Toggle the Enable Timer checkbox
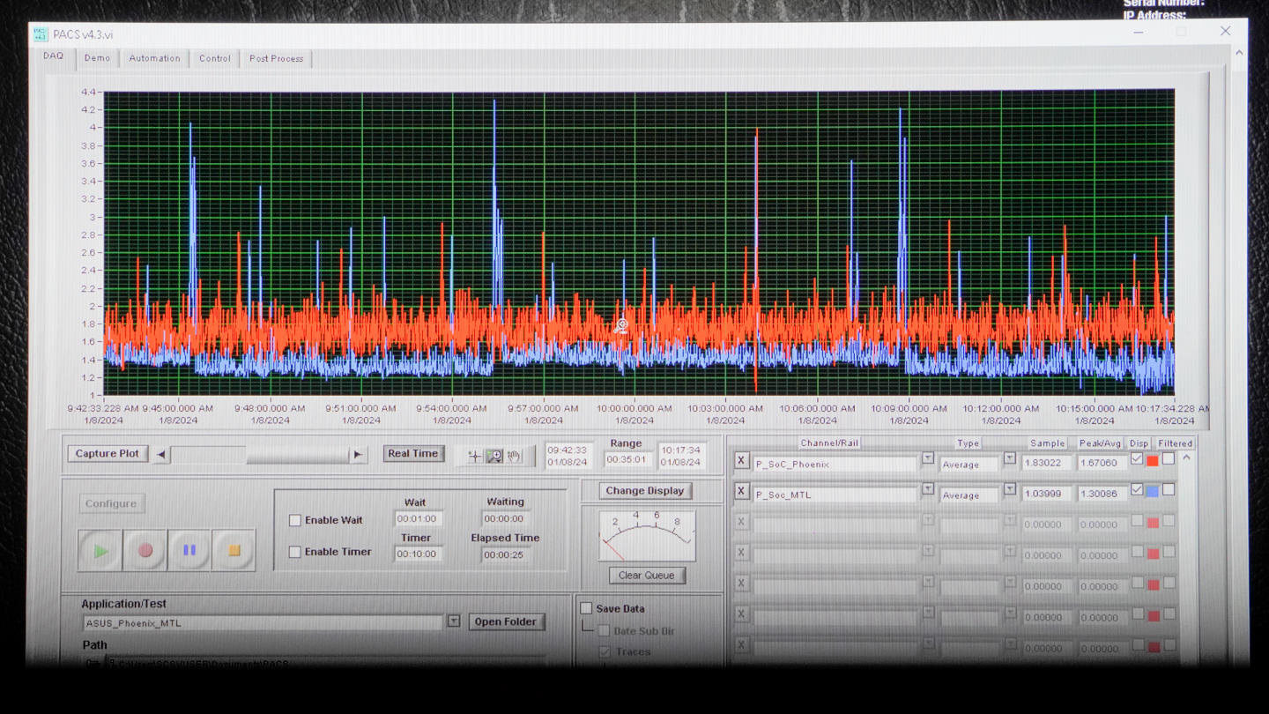1269x714 pixels. (x=295, y=552)
